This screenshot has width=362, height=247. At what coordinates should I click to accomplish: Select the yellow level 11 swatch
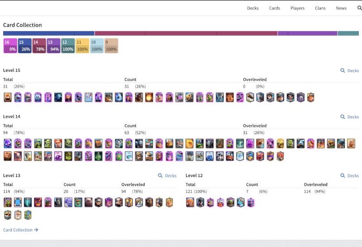[x=82, y=46]
